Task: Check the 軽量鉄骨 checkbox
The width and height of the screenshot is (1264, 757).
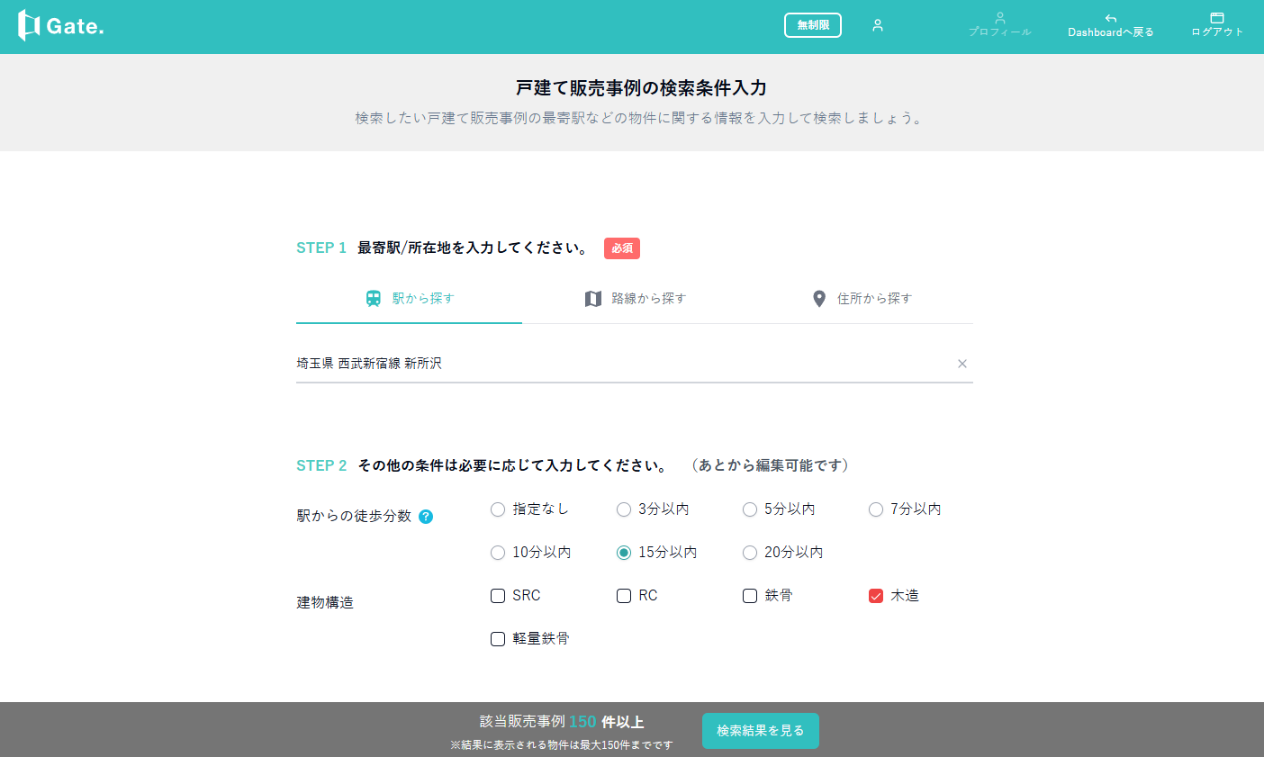Action: 498,639
